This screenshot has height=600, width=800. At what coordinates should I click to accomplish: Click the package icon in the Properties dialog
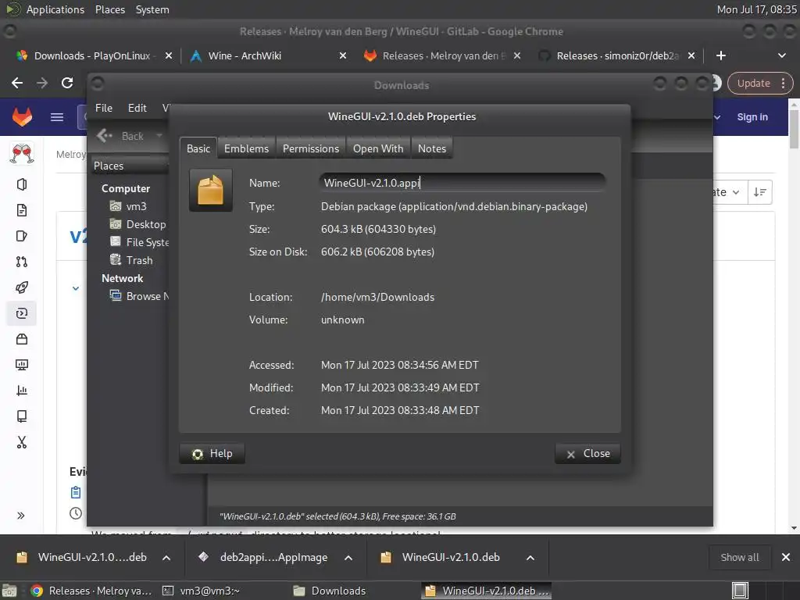[211, 190]
